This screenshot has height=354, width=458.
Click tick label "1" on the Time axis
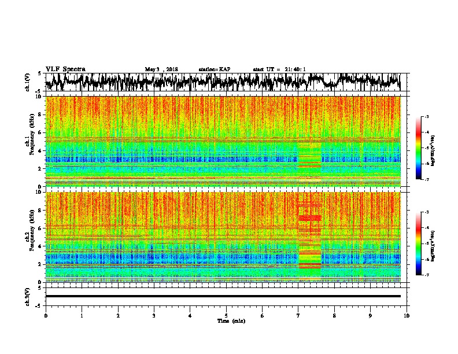82,316
